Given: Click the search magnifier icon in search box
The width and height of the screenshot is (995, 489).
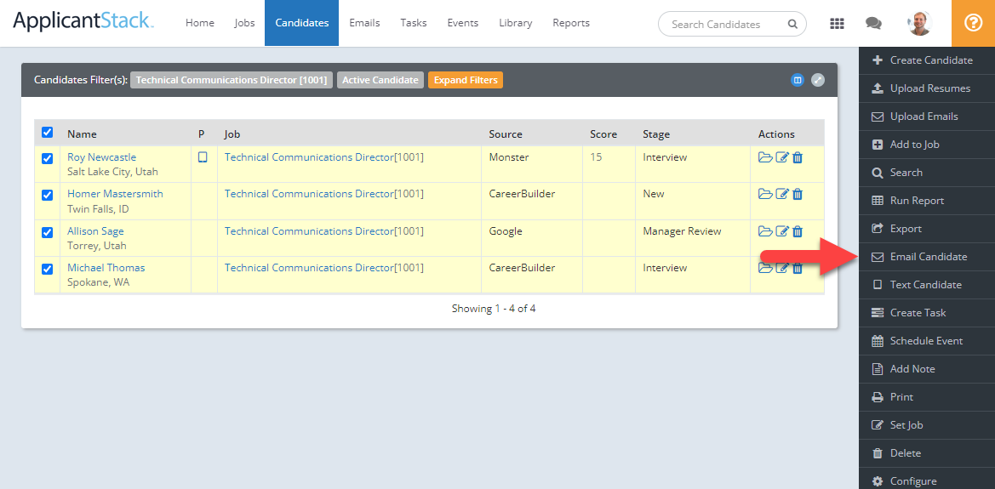Looking at the screenshot, I should [x=792, y=24].
